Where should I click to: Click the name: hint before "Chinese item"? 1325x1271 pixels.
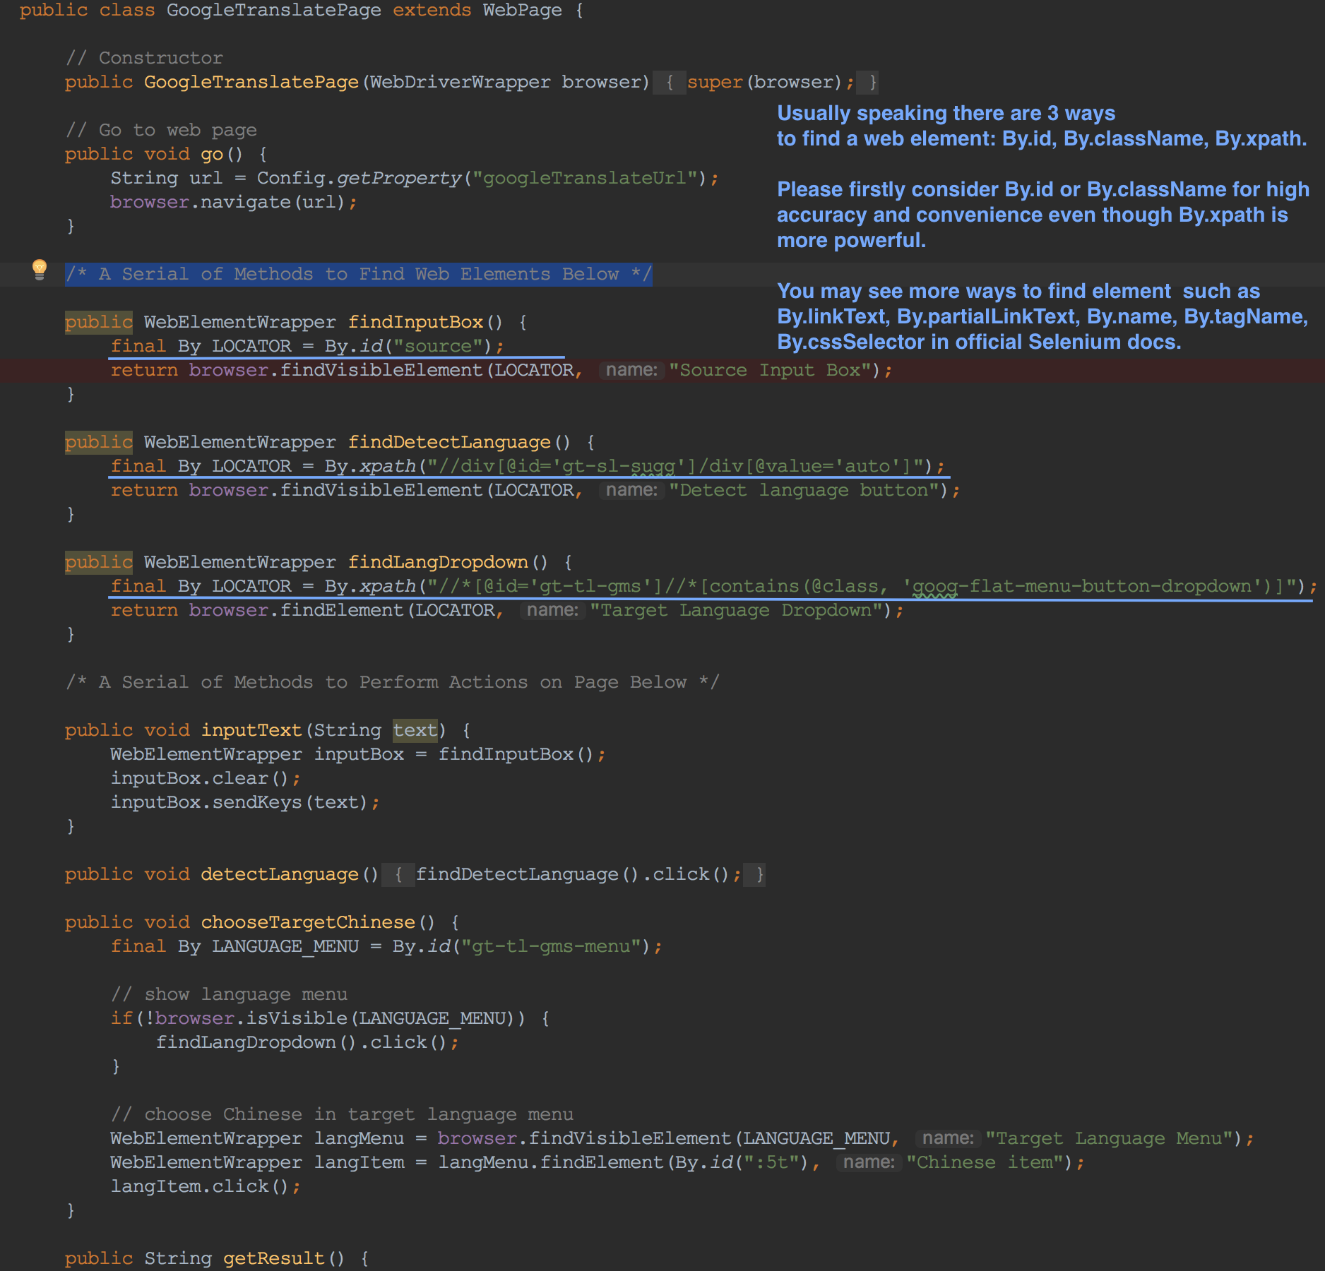tap(869, 1162)
